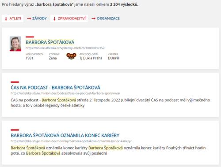Image resolution: width=221 pixels, height=167 pixels.
Task: Open the OZNÁMILA KONEC KARIÉRY news result
Action: (x=65, y=135)
